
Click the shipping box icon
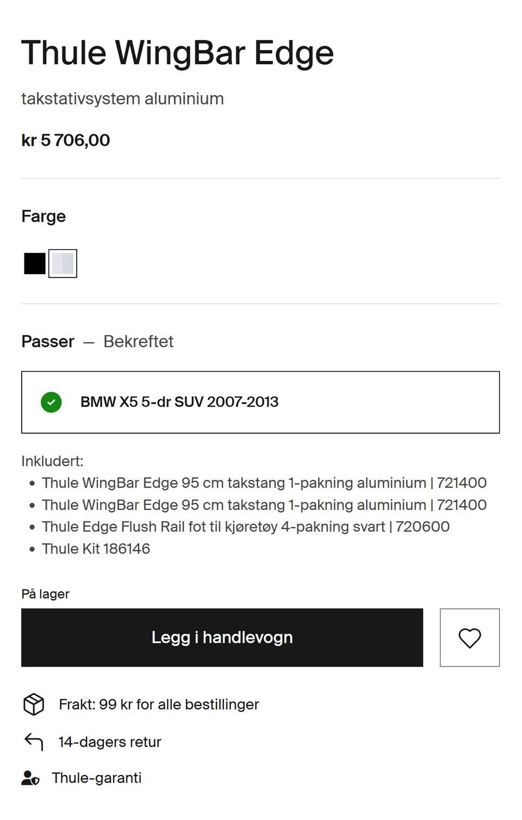(34, 704)
